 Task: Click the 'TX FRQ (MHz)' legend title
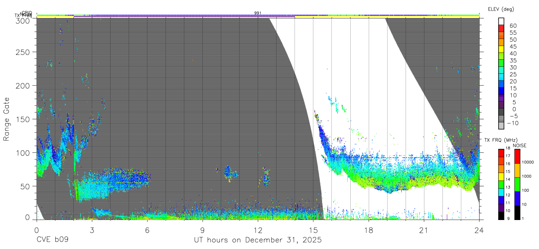pyautogui.click(x=500, y=140)
